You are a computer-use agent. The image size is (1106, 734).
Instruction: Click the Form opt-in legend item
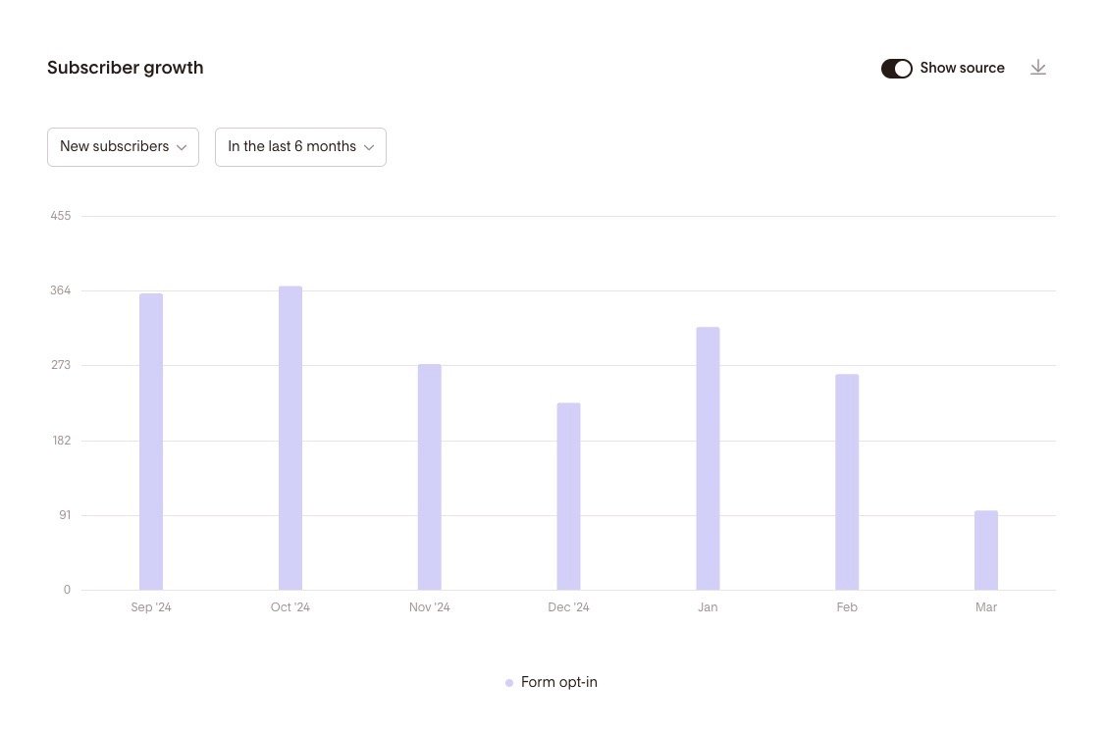[x=551, y=682]
